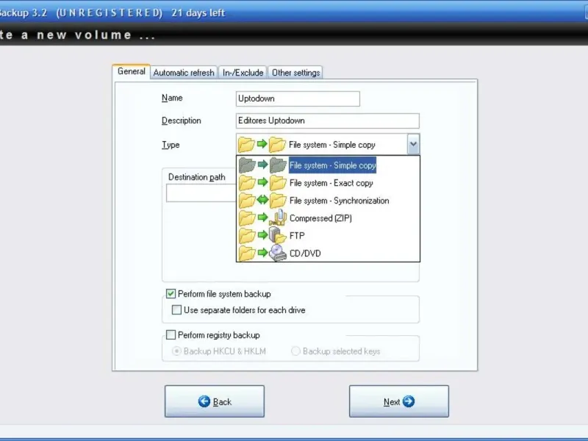This screenshot has height=441, width=588.
Task: Click the Description input field
Action: click(328, 121)
